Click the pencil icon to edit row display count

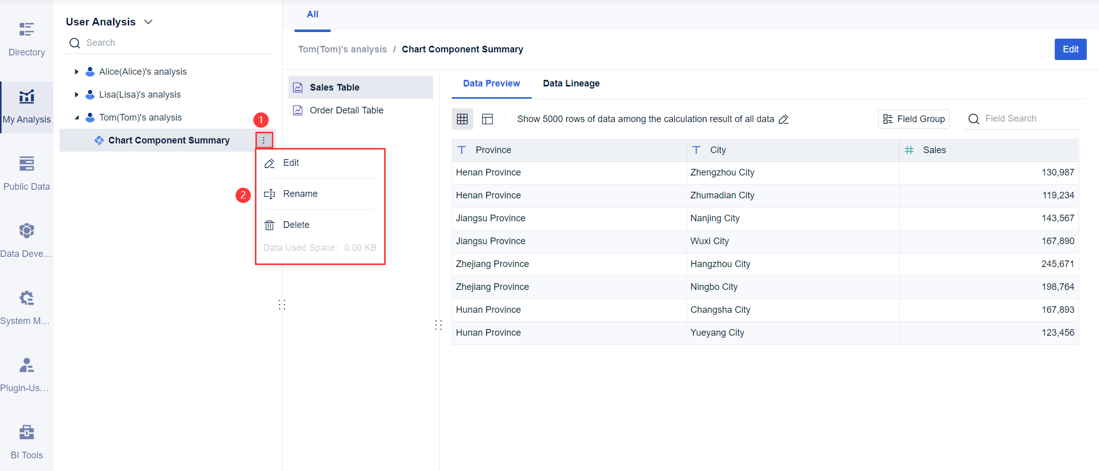tap(783, 119)
